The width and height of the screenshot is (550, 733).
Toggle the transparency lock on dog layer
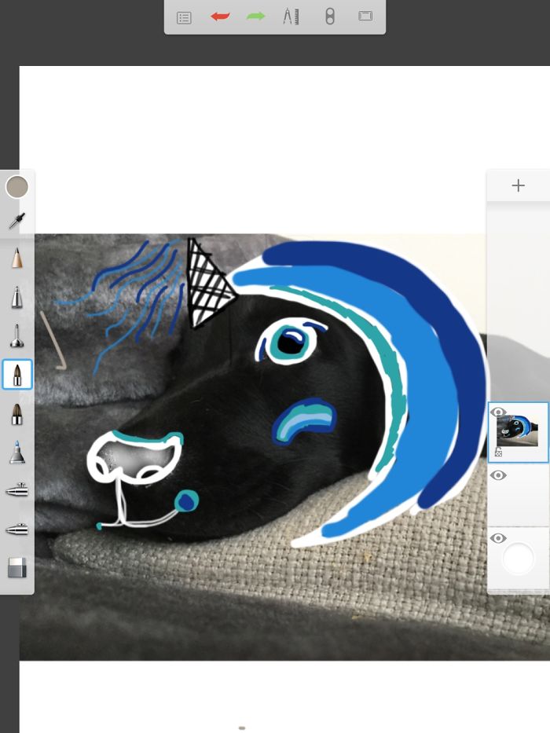498,453
